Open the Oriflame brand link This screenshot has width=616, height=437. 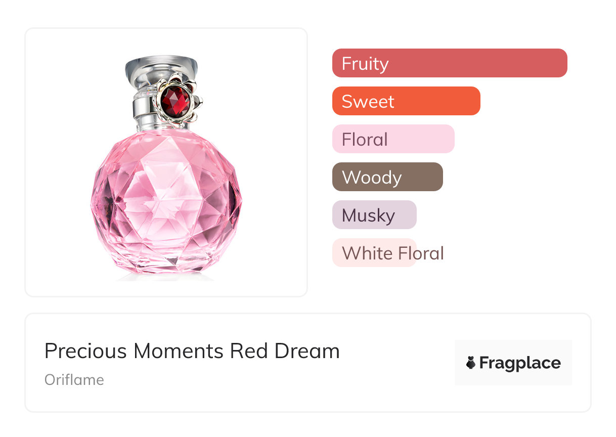74,380
